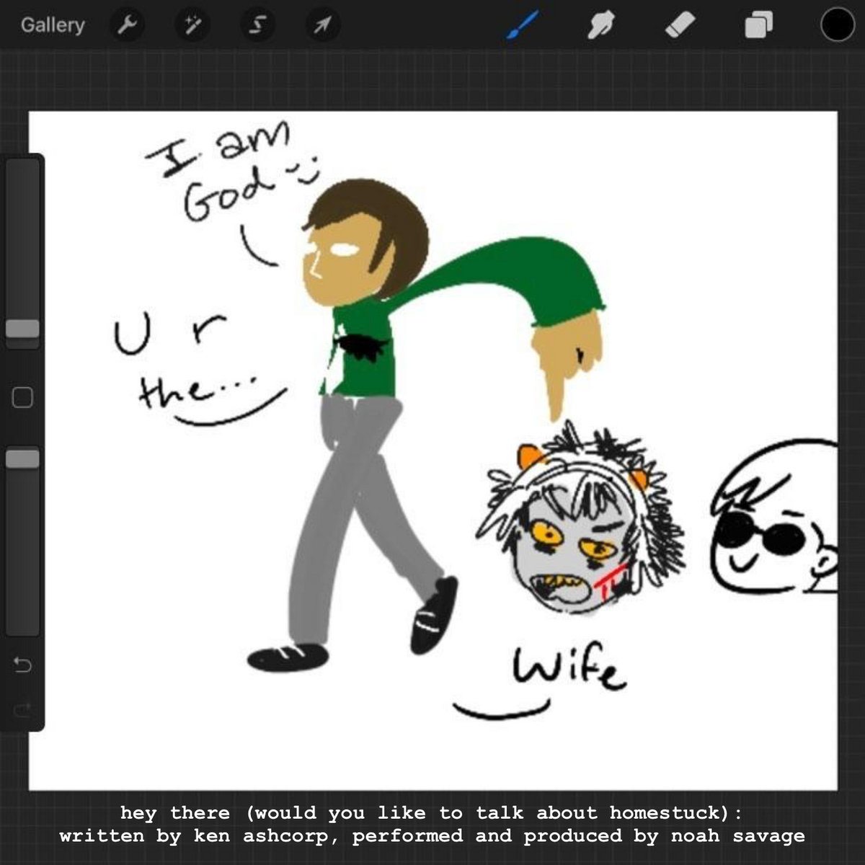The width and height of the screenshot is (865, 865).
Task: Tap the square Modify button in sidebar
Action: pyautogui.click(x=22, y=397)
